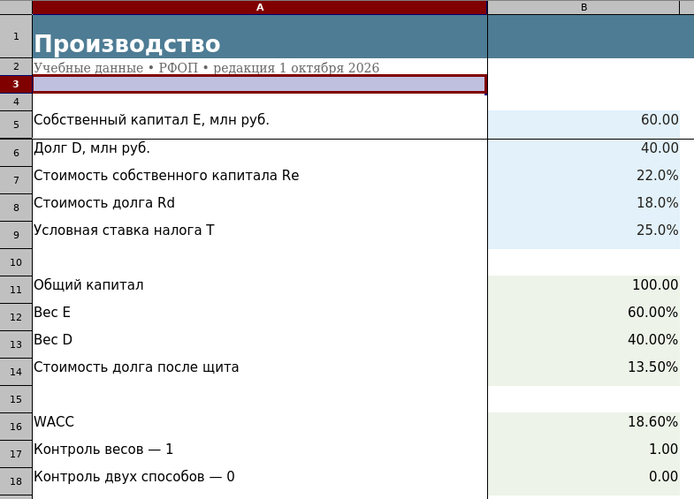Click 'Долг D, млн руб.' cell

pos(260,153)
